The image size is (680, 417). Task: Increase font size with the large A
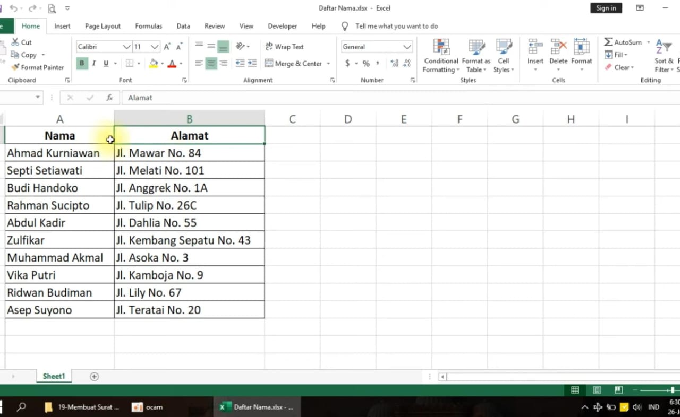[x=167, y=47]
